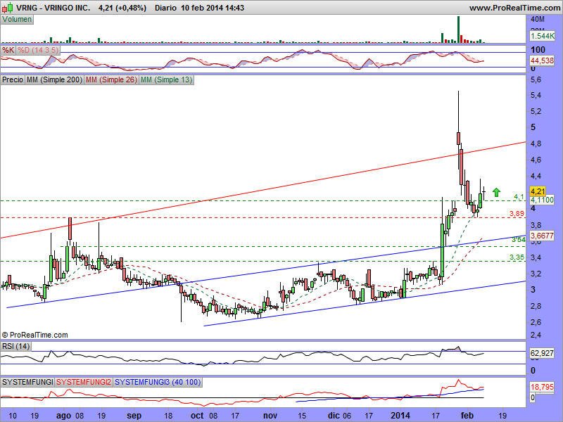The width and height of the screenshot is (563, 422).
Task: Select the SYSTEMFUNGI indicator label
Action: click(x=27, y=381)
